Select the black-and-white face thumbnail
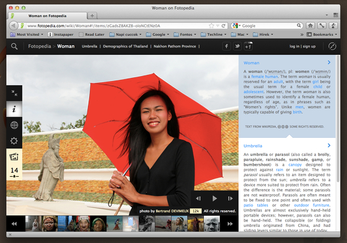The height and width of the screenshot is (243, 347). (212, 224)
